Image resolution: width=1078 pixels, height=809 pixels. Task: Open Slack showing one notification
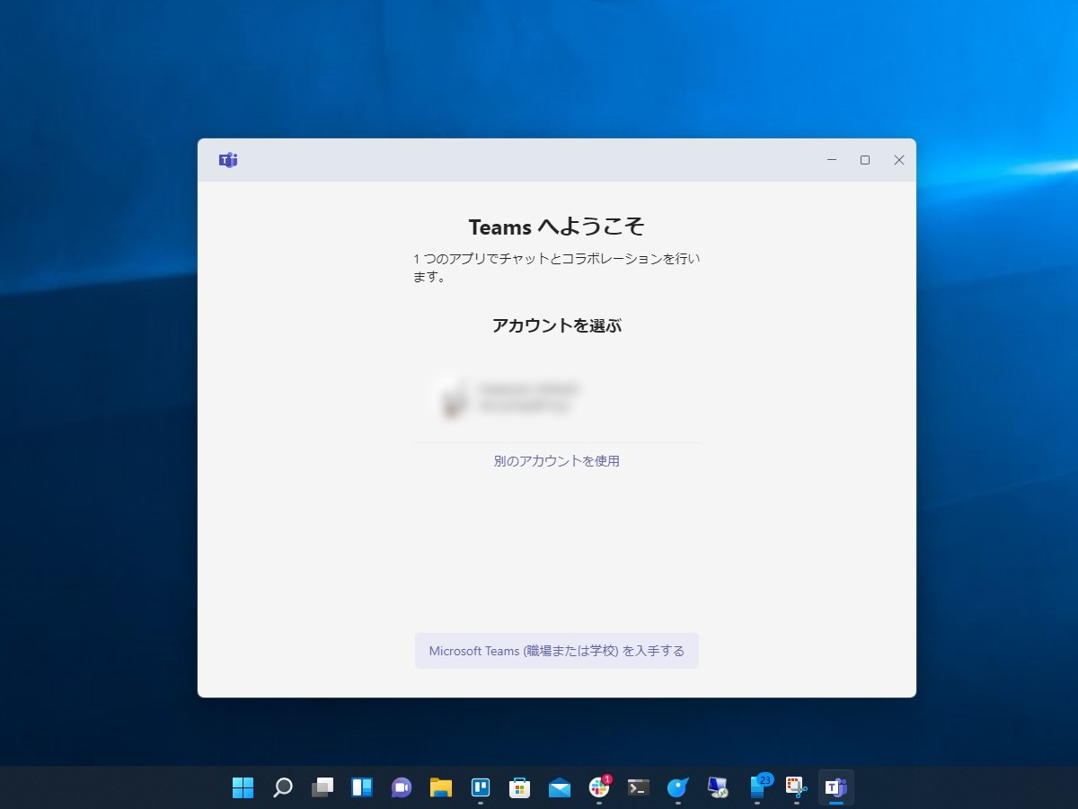point(597,787)
